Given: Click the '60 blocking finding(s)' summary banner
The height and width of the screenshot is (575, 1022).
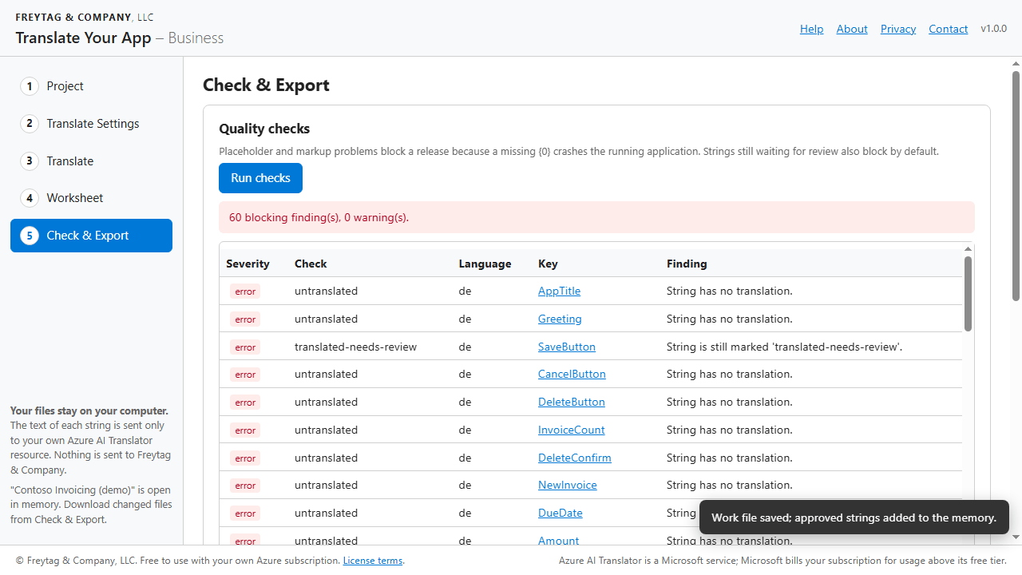Looking at the screenshot, I should pos(596,217).
